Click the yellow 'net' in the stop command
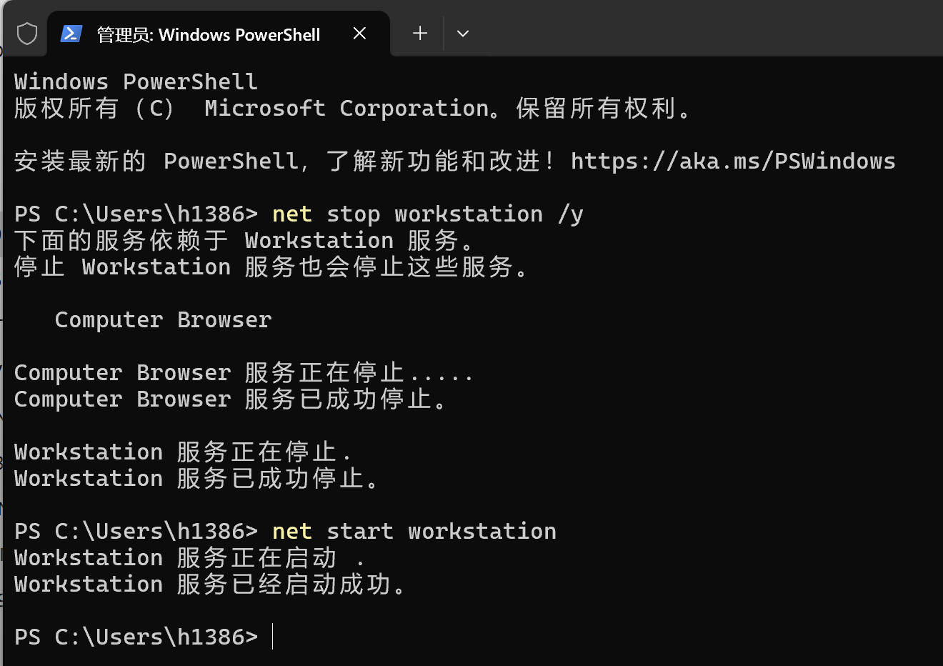Viewport: 943px width, 666px height. (291, 214)
